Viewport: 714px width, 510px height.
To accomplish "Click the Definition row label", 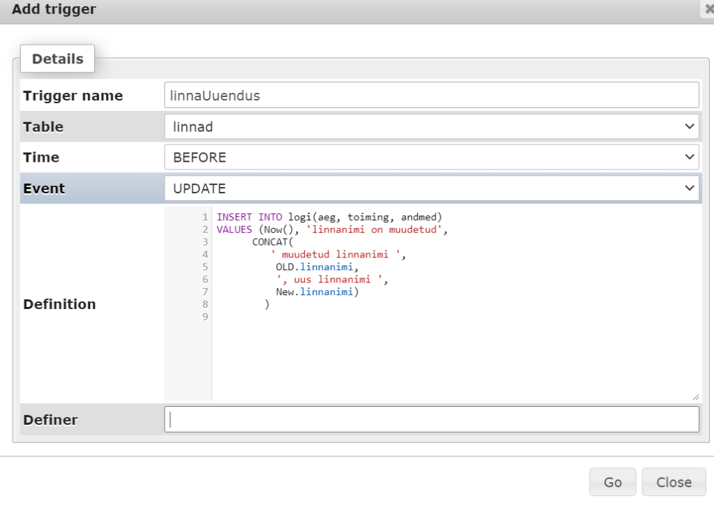I will pyautogui.click(x=59, y=304).
